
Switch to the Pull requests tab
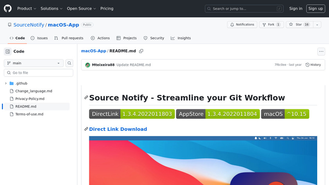[x=69, y=38]
